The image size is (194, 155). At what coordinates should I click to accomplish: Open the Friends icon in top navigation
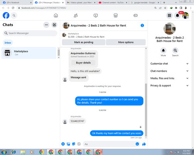(x=76, y=15)
